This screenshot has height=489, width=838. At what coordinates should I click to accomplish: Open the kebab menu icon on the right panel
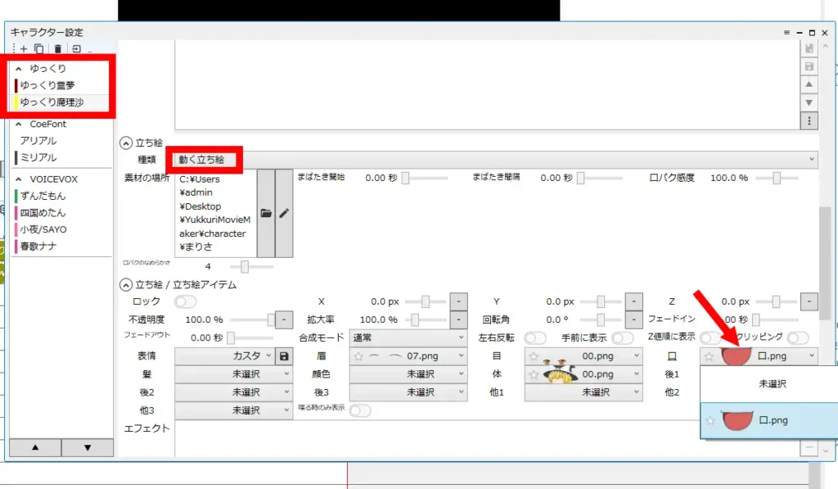tap(809, 121)
